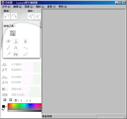Screen dimensions: 127x119
Task: Select the line drawing tool
Action: [x=25, y=48]
